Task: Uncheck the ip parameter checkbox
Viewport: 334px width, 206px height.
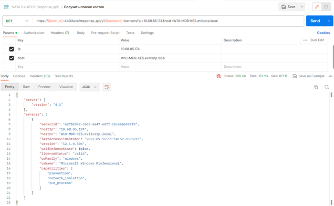Action: pyautogui.click(x=11, y=49)
